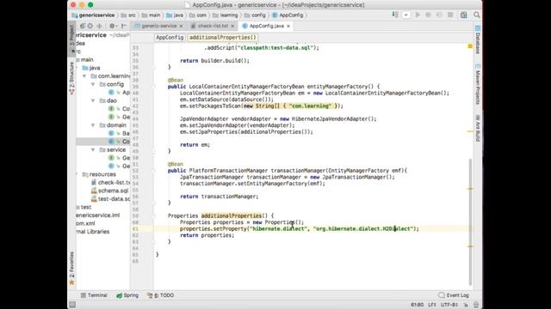Collapse the dao folder in project tree
Viewport: 551px width, 309px height.
93,100
